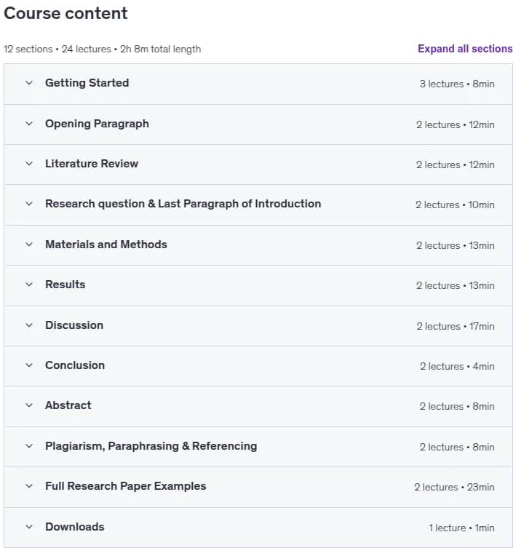Click Results' 2 lectures 13min label
The height and width of the screenshot is (548, 513).
[x=456, y=285]
